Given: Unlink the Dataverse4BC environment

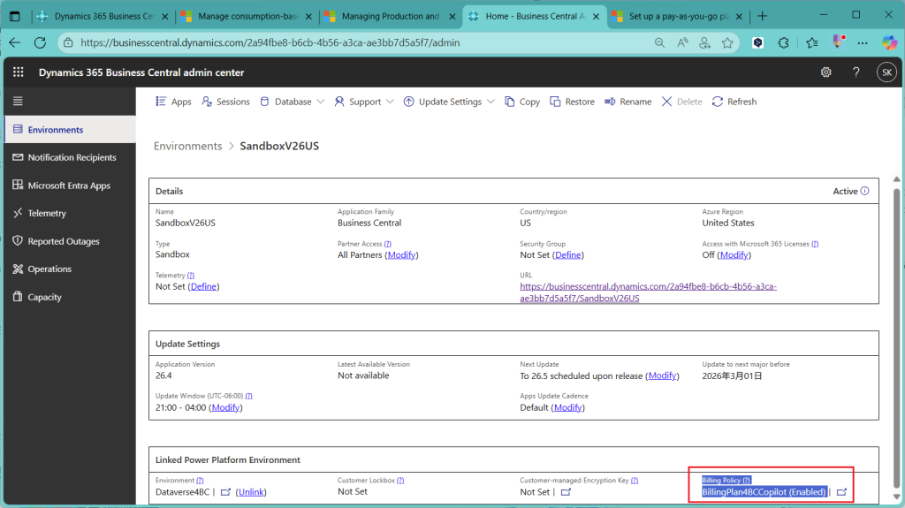Looking at the screenshot, I should click(x=251, y=492).
